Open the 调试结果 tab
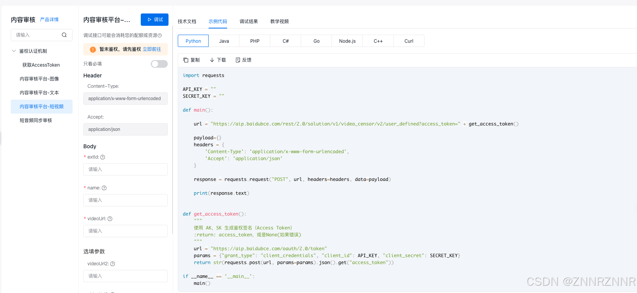 point(249,22)
